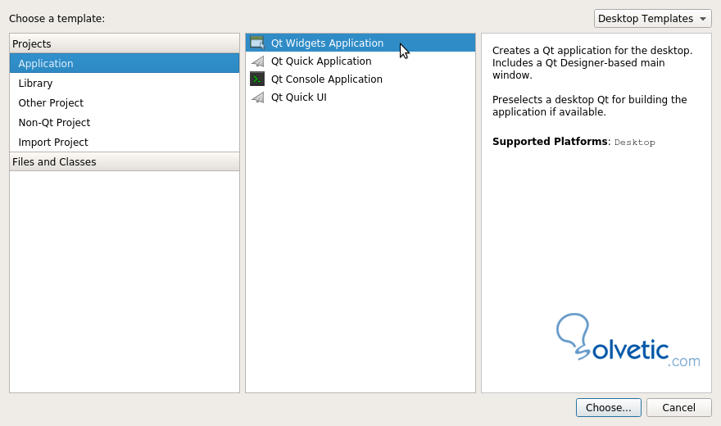
Task: Select Library project category
Action: pos(35,83)
